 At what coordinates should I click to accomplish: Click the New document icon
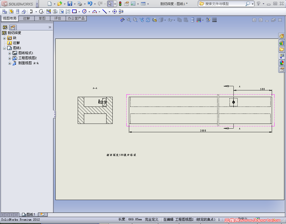click(x=49, y=4)
